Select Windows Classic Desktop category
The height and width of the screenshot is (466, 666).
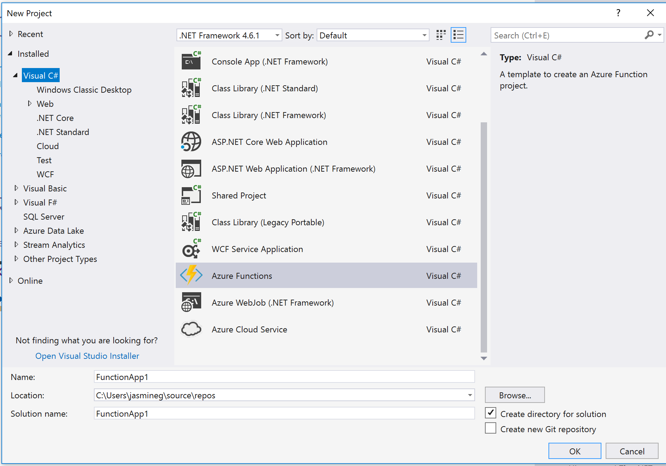tap(84, 90)
